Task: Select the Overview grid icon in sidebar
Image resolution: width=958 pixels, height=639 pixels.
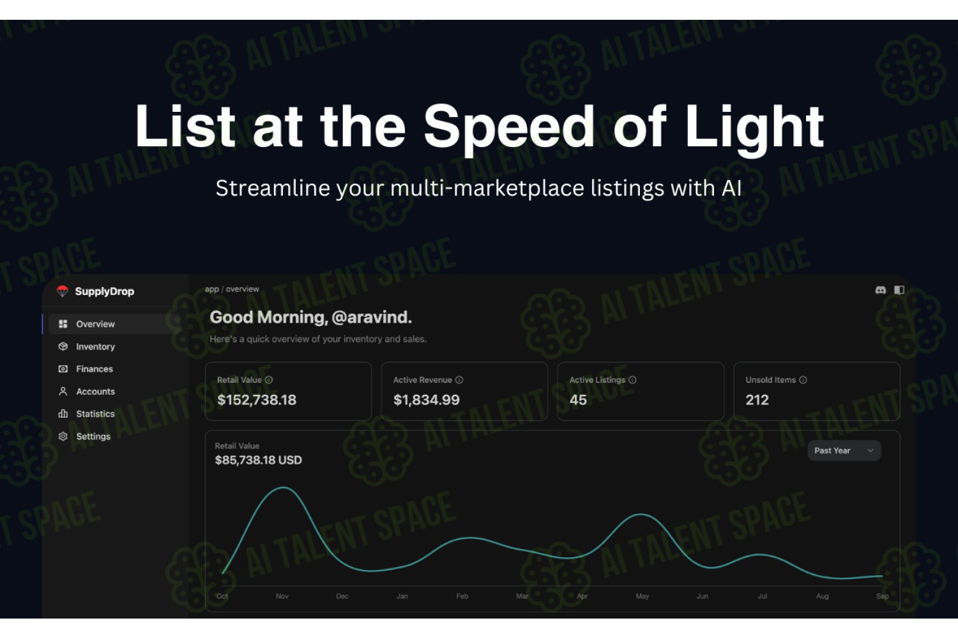Action: coord(63,324)
